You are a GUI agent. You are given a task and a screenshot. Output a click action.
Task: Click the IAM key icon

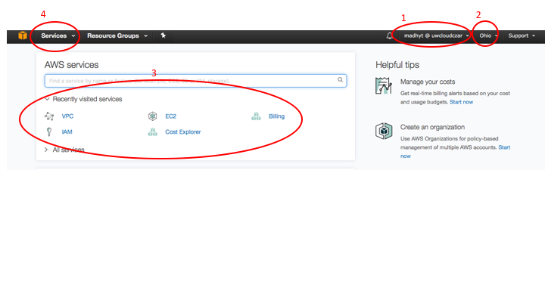coord(49,131)
